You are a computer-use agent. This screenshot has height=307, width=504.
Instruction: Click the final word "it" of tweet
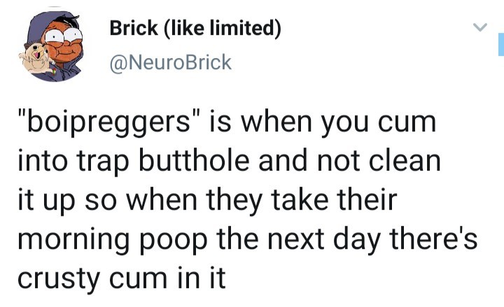tap(218, 278)
